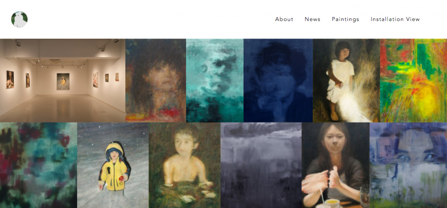Open the Paintings menu item

345,19
